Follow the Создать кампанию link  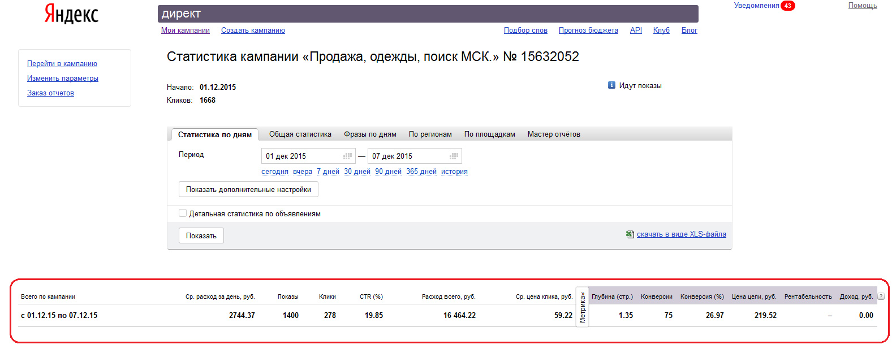tap(253, 30)
